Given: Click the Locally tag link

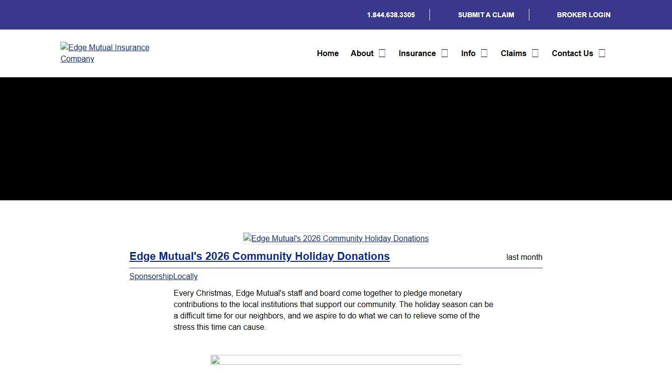Looking at the screenshot, I should click(x=186, y=276).
